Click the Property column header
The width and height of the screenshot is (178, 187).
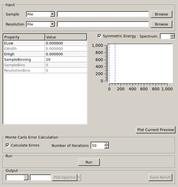pos(24,37)
